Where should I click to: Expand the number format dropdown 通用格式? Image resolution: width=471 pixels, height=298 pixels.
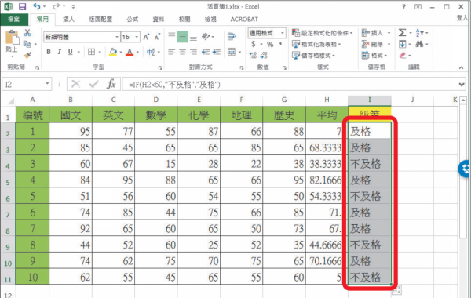283,33
